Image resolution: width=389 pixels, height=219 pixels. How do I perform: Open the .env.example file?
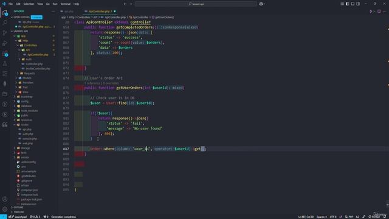(x=29, y=172)
